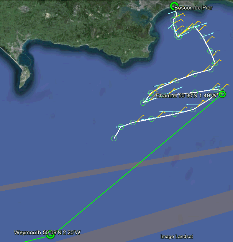
Task: Click the upper gray shipping lane band
Action: (x=116, y=168)
